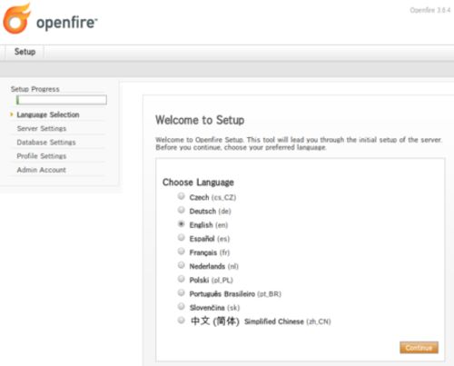Click the orange arrow beside Language Selection
The image size is (454, 366).
(12, 114)
